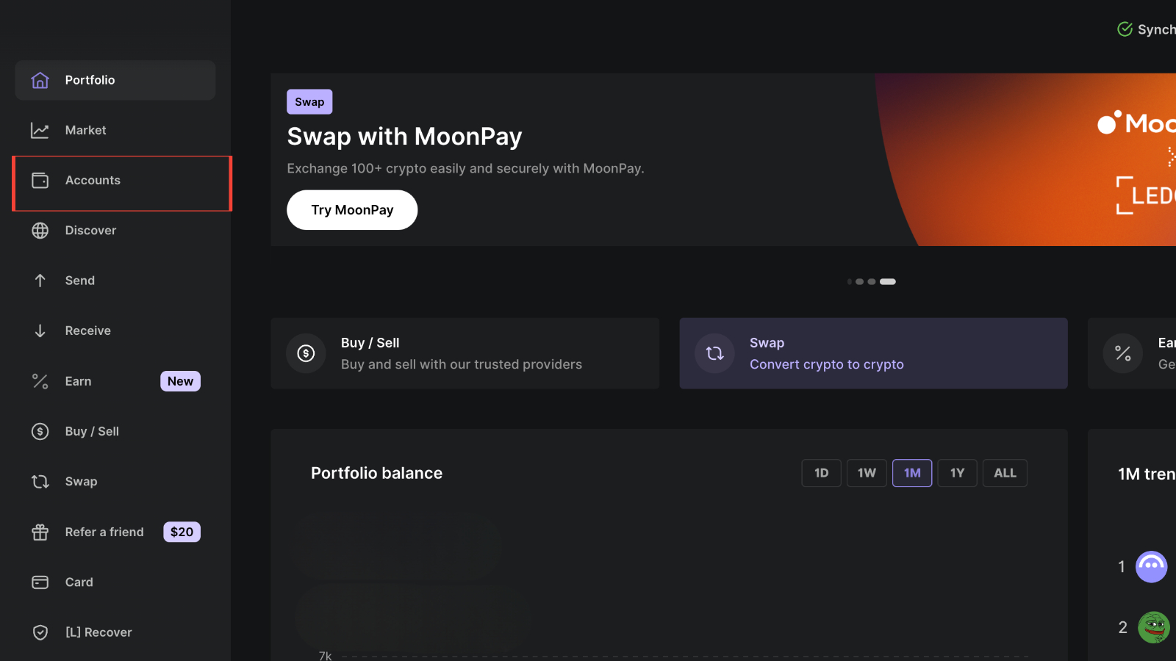The height and width of the screenshot is (661, 1176).
Task: Click the synchronization status checkmark
Action: (x=1125, y=29)
